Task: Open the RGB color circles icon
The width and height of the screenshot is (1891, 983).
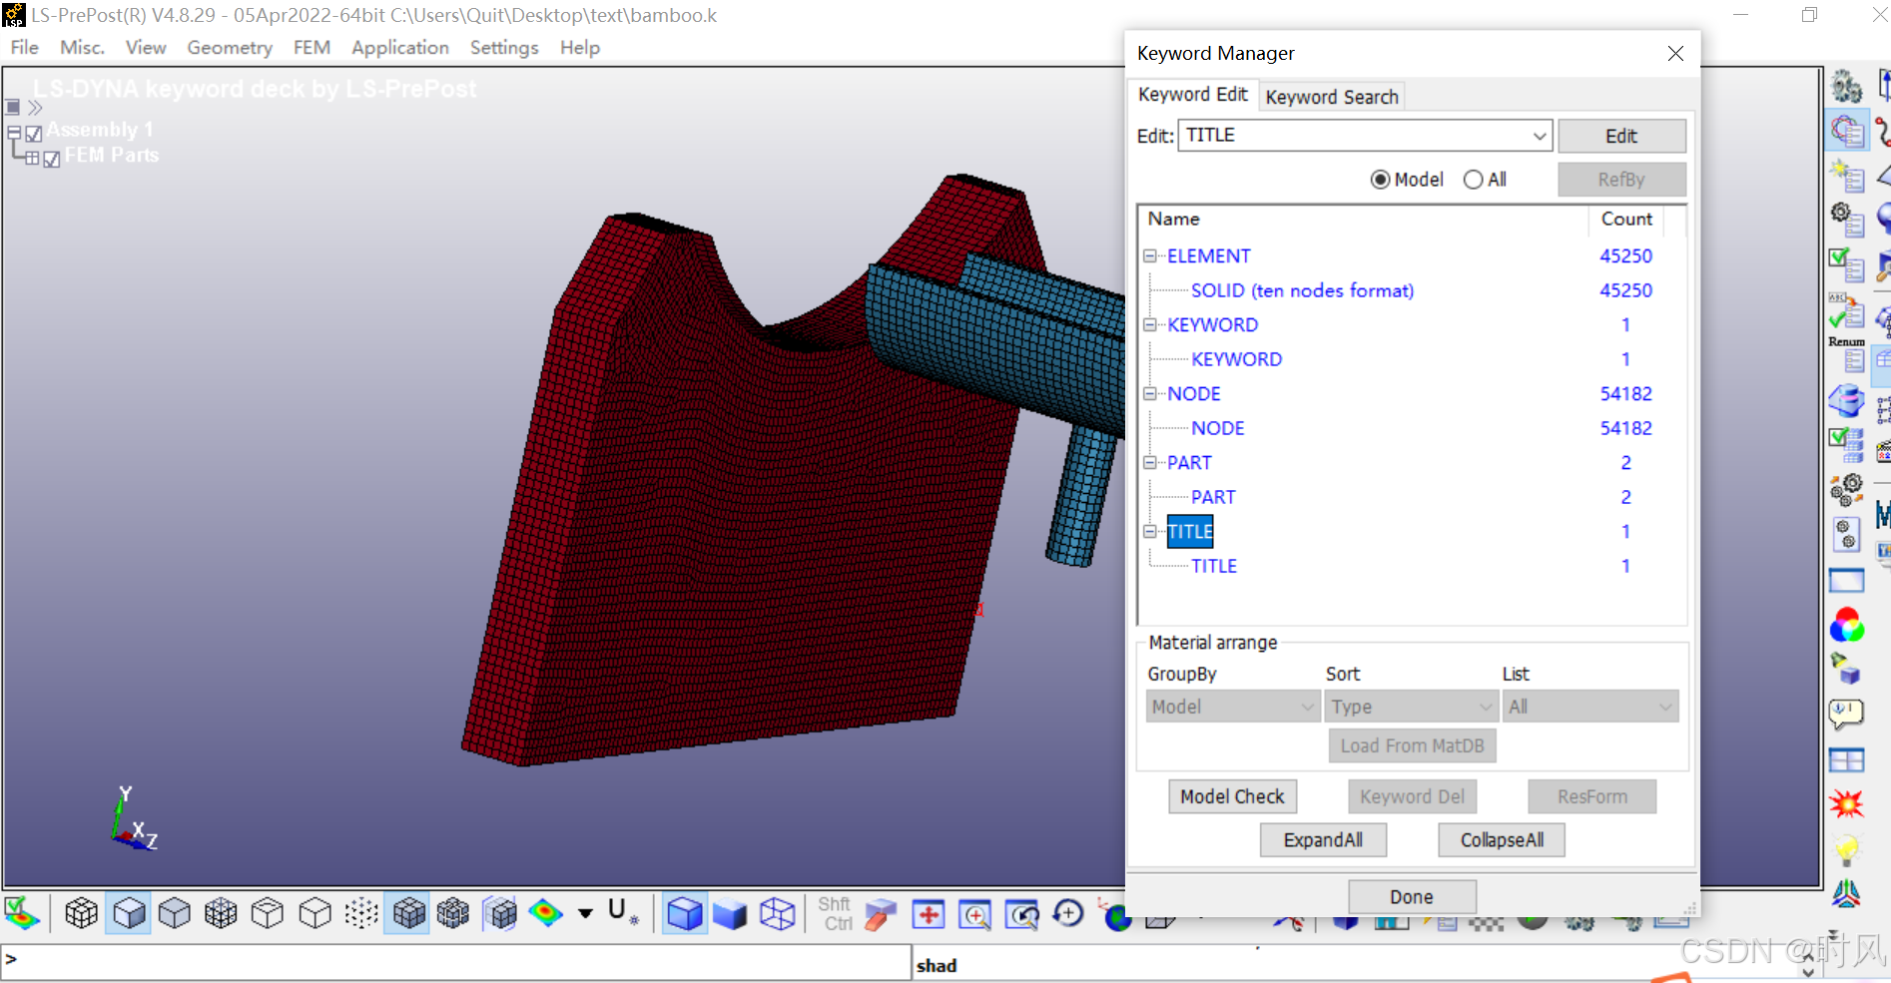Action: (x=1847, y=626)
